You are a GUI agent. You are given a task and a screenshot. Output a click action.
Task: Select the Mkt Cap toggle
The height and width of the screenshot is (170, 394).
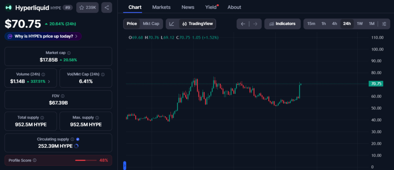[151, 24]
